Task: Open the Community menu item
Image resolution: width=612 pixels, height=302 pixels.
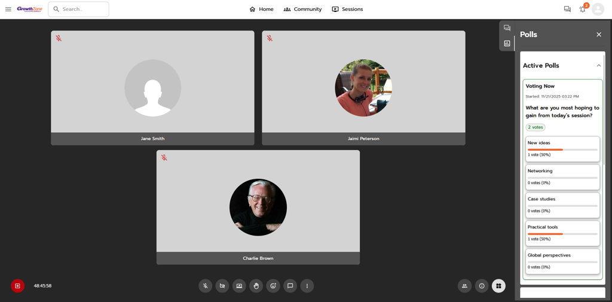Action: [x=302, y=10]
